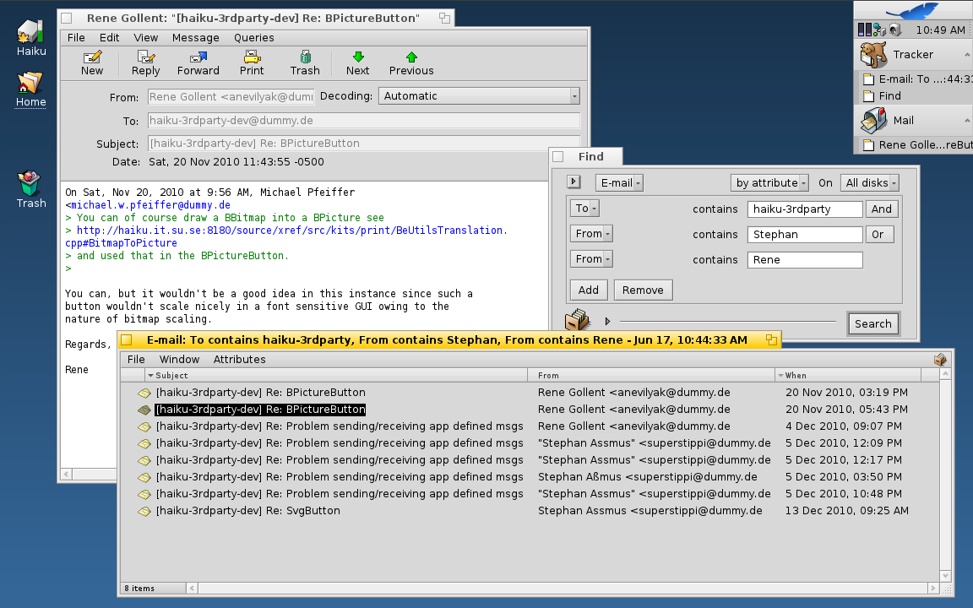Click the Reply toolbar icon
This screenshot has width=973, height=608.
(x=145, y=57)
